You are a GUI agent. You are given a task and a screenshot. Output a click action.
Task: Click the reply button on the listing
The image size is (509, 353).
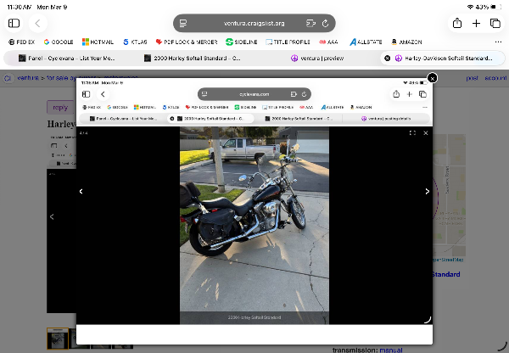[x=60, y=107]
